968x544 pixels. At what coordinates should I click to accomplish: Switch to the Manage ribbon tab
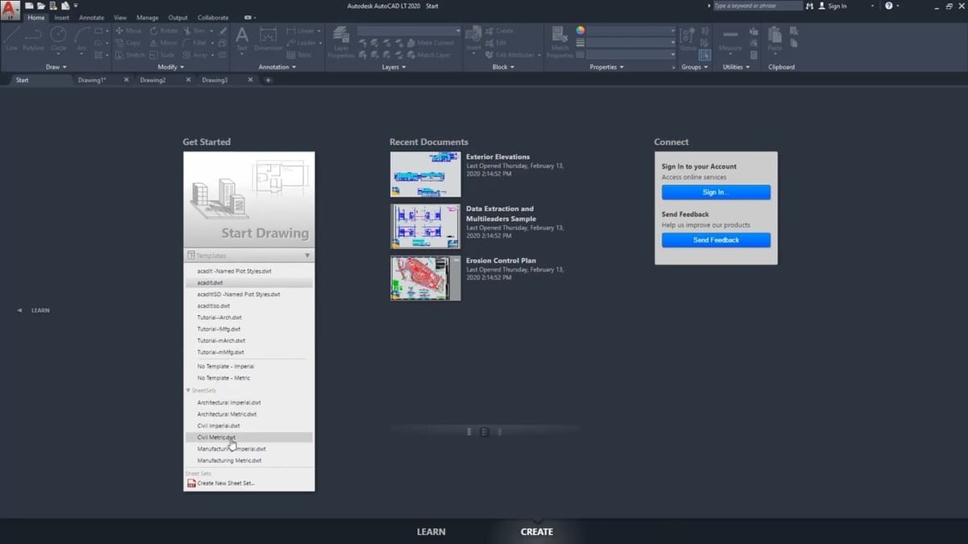click(x=148, y=17)
